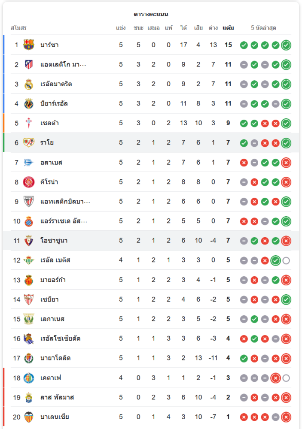The height and width of the screenshot is (429, 302).
Task: Click the Girona club crest
Action: click(29, 182)
